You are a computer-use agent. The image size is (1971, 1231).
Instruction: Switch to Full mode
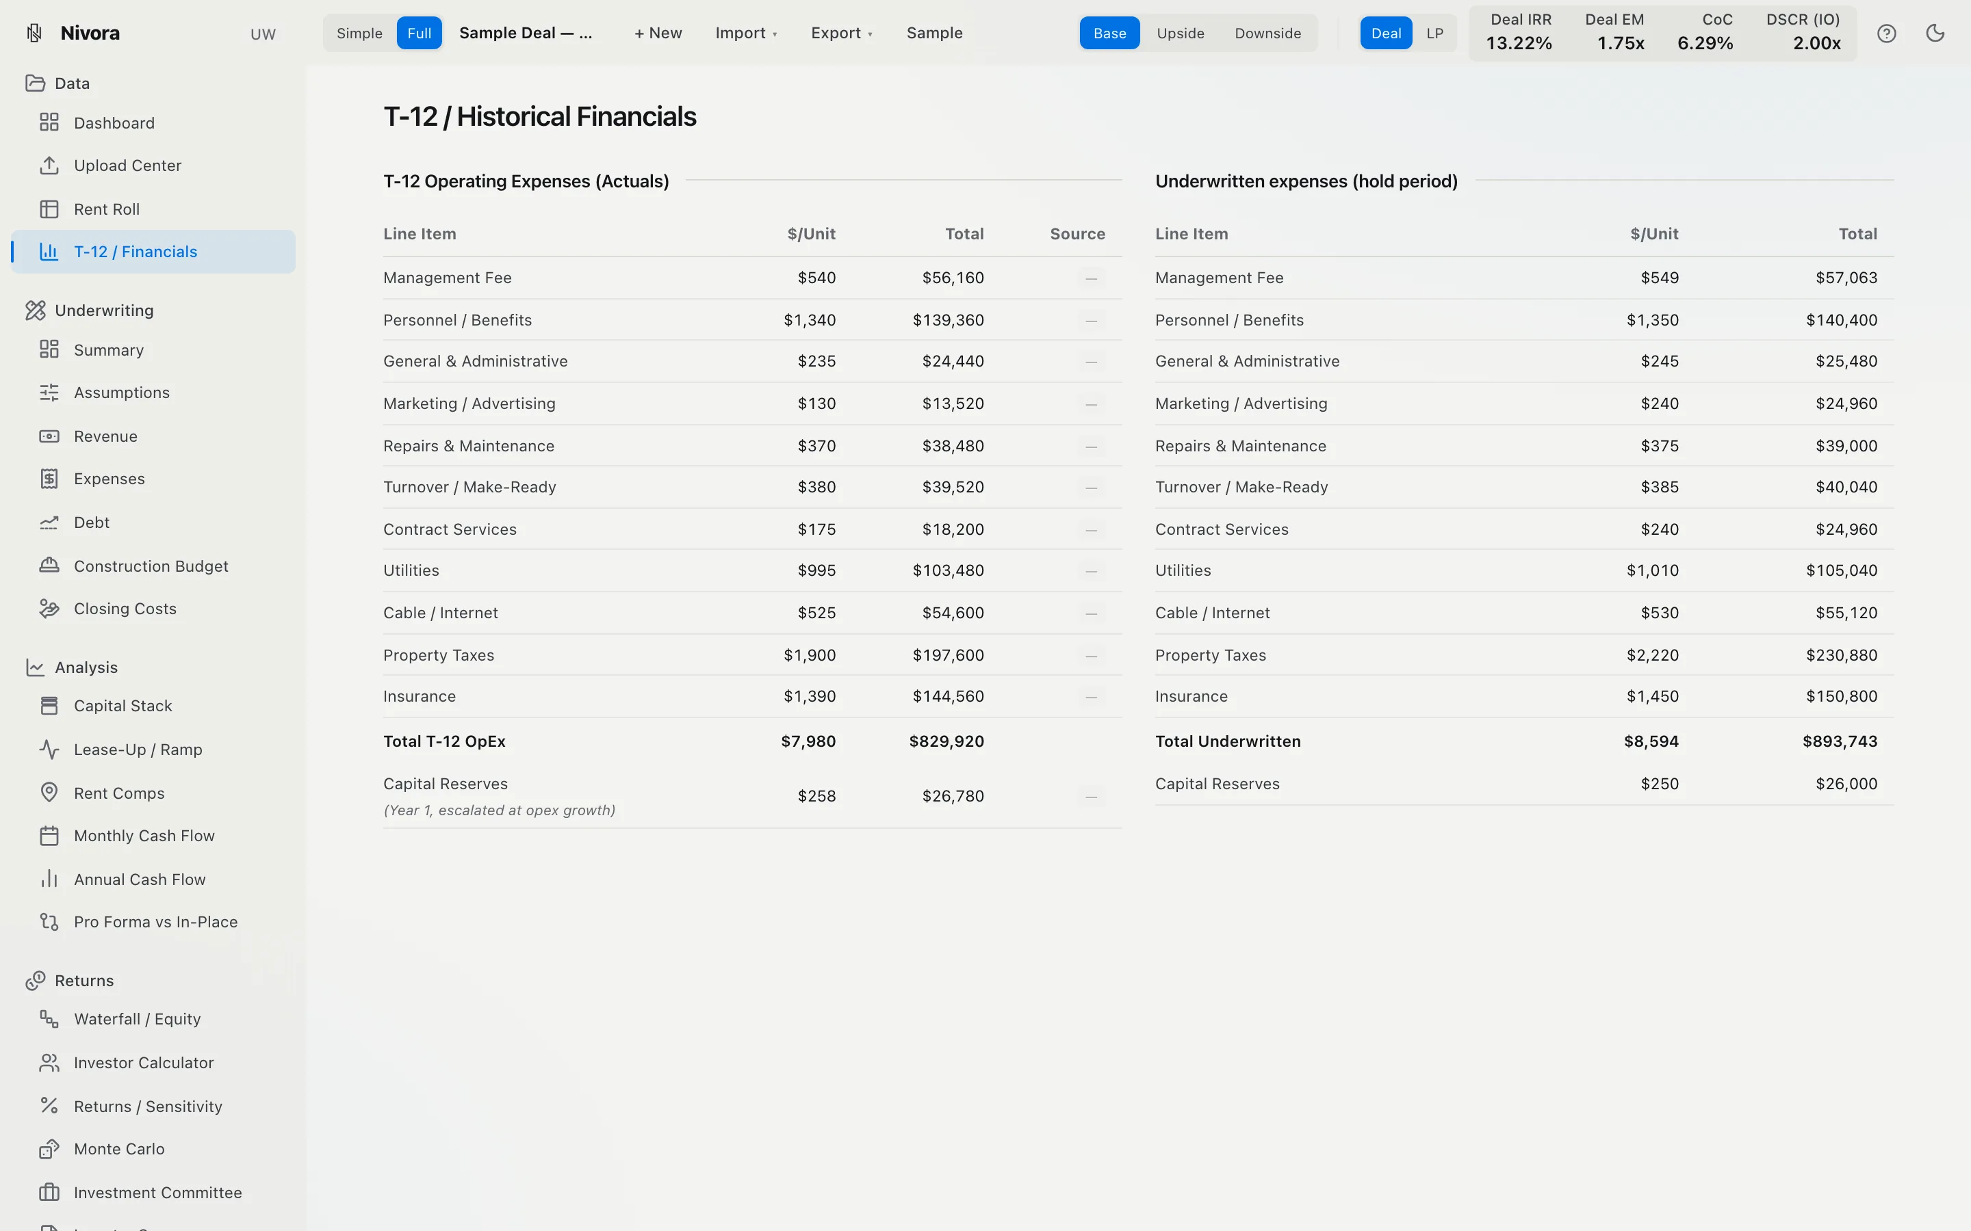[x=420, y=34]
